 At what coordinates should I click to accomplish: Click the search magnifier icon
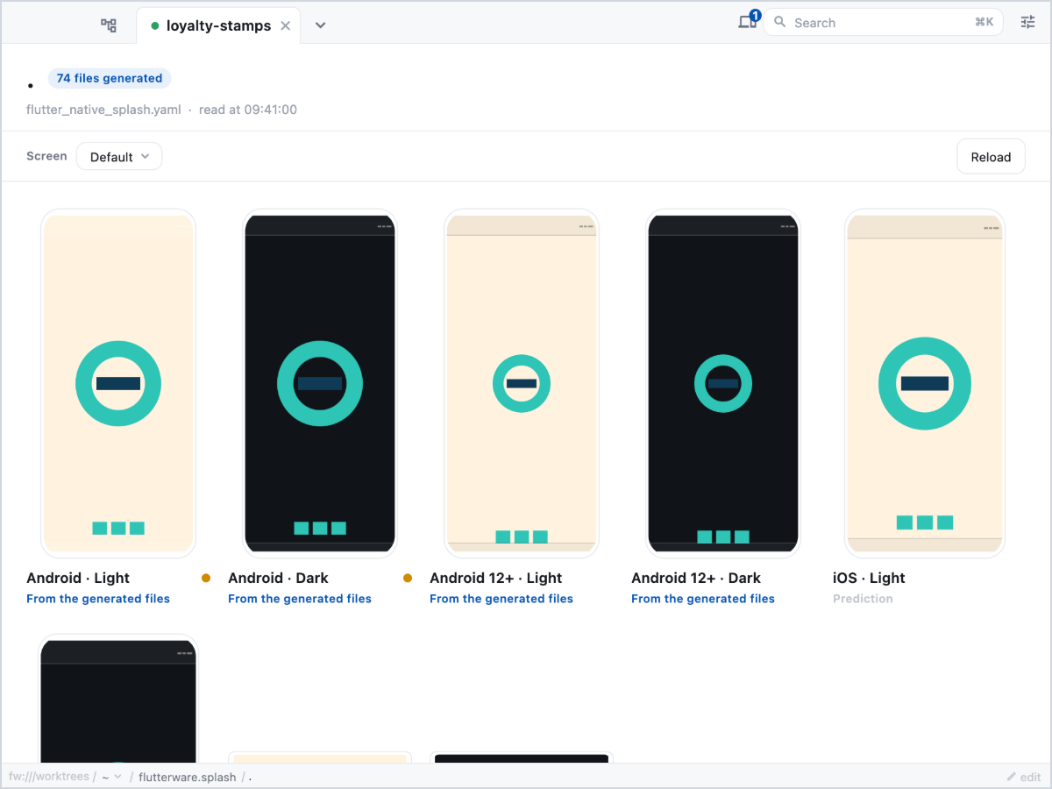pos(780,23)
